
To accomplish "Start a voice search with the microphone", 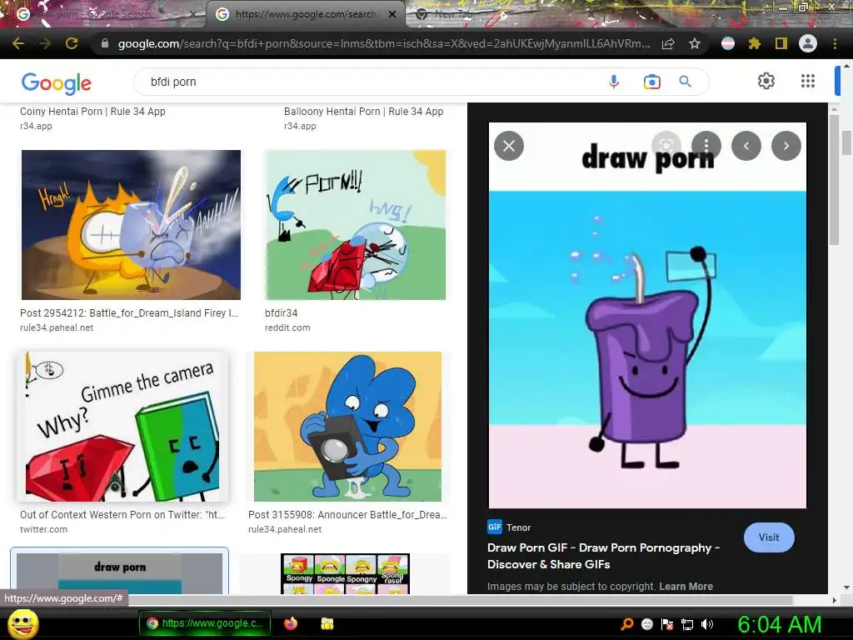I will tap(614, 82).
